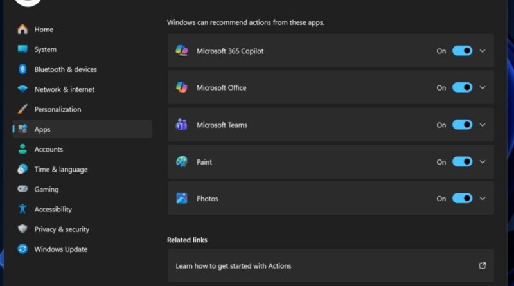
Task: Click the Windows Update sync icon
Action: point(22,249)
